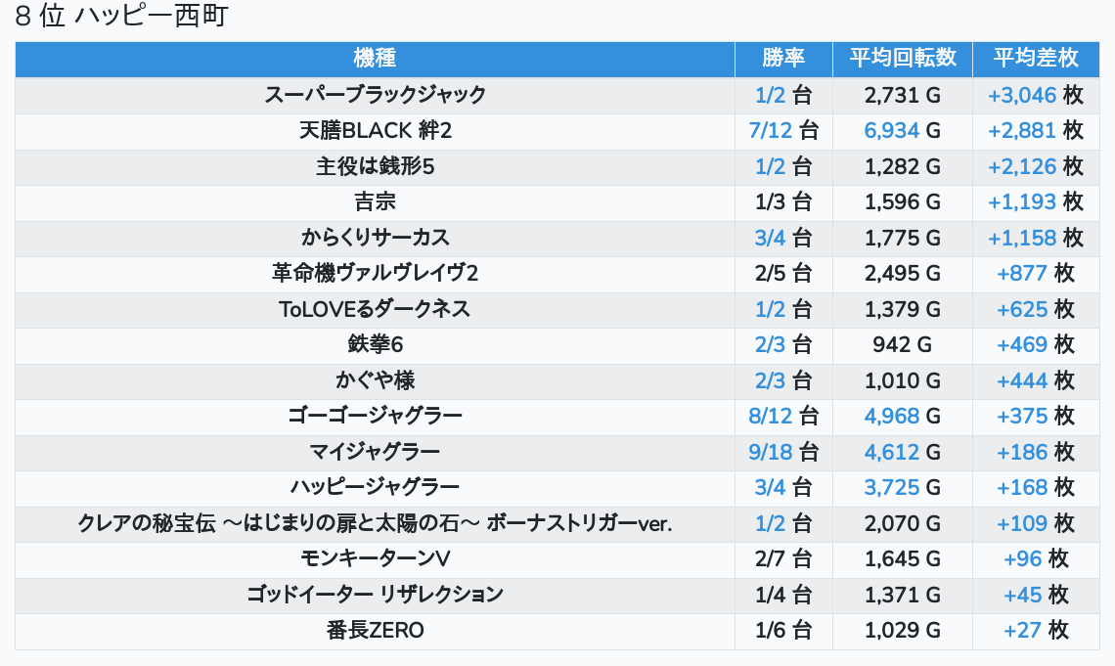This screenshot has height=666, width=1115.
Task: Select the ToLOVEるダークネス machine name
Action: click(x=375, y=309)
